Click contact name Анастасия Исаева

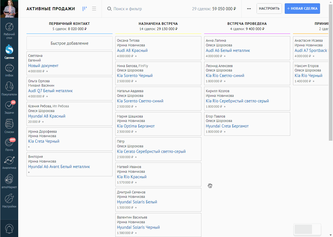point(308,41)
